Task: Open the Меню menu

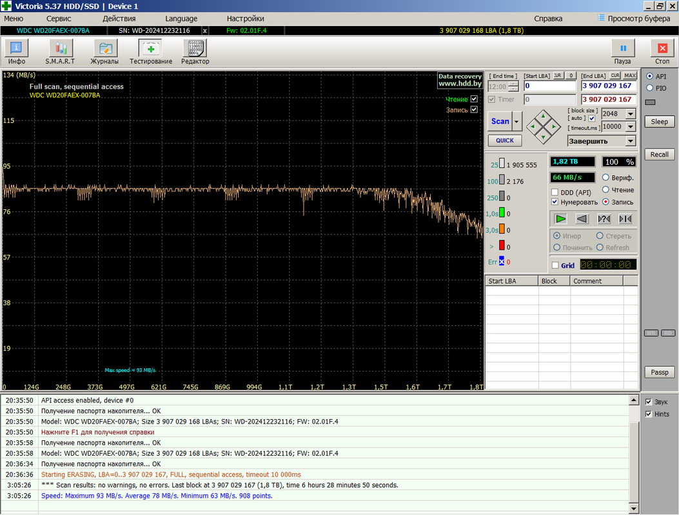Action: tap(14, 19)
